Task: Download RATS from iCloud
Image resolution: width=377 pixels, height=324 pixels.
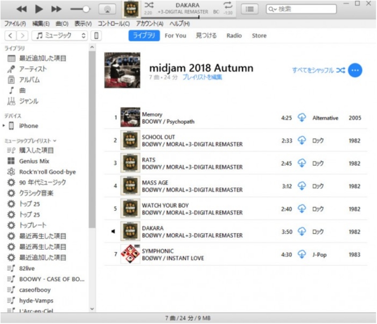Action: tap(302, 163)
